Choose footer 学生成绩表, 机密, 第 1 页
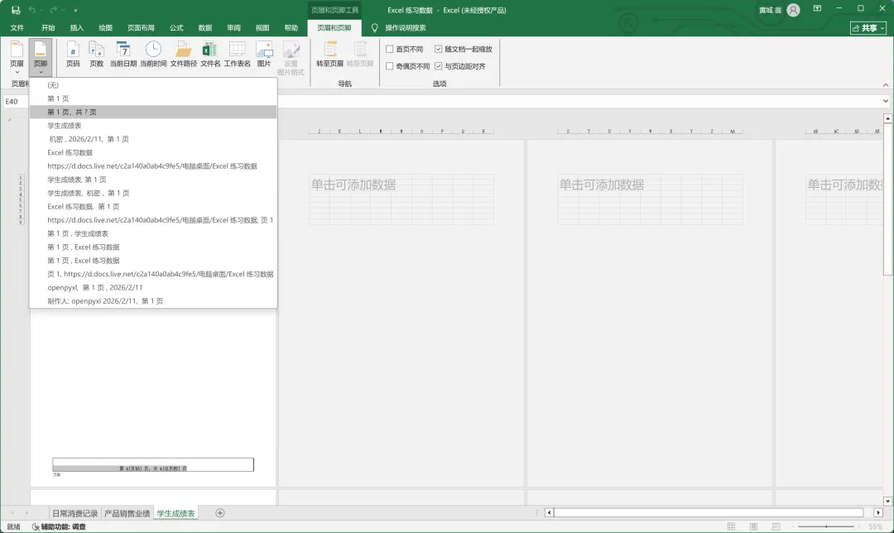The image size is (894, 533). pyautogui.click(x=153, y=193)
